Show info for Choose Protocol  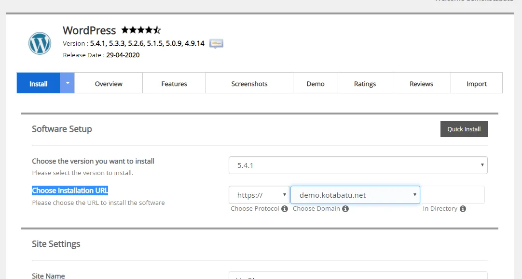(x=284, y=209)
